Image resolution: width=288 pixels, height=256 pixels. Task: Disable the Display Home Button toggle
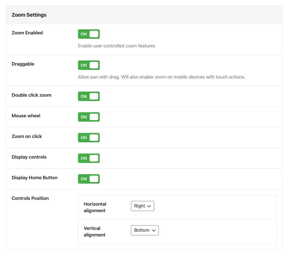89,179
